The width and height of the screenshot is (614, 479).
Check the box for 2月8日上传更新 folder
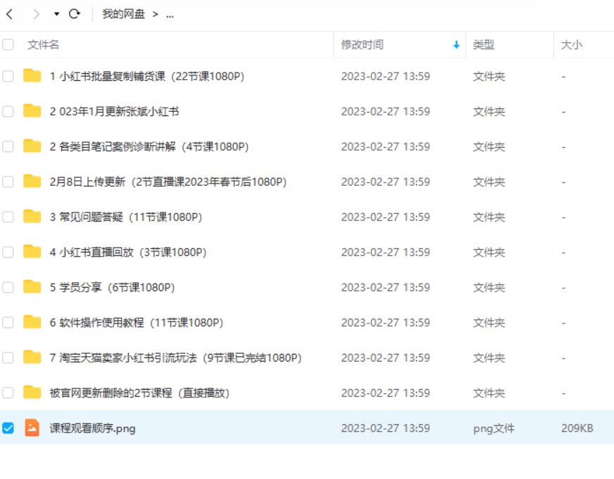tap(8, 181)
